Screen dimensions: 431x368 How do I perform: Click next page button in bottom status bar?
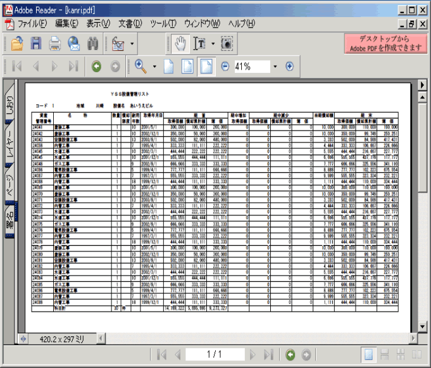click(x=253, y=355)
